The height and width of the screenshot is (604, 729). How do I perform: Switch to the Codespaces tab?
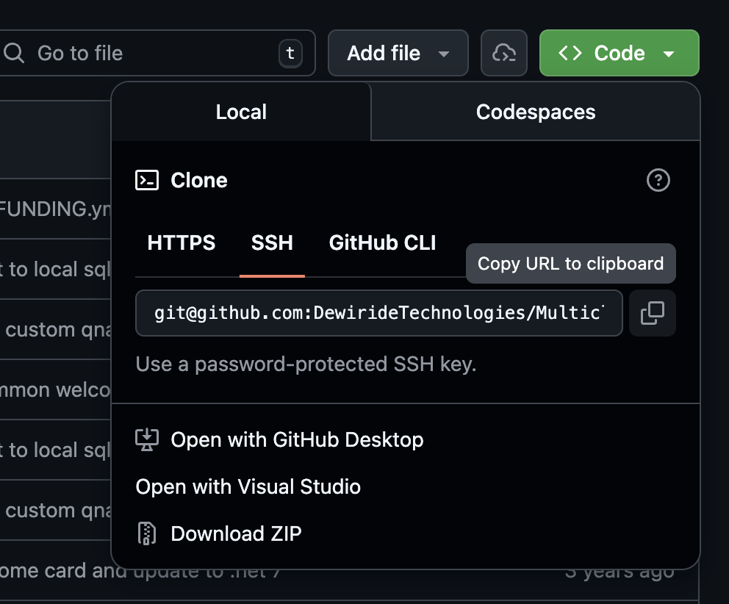[535, 112]
